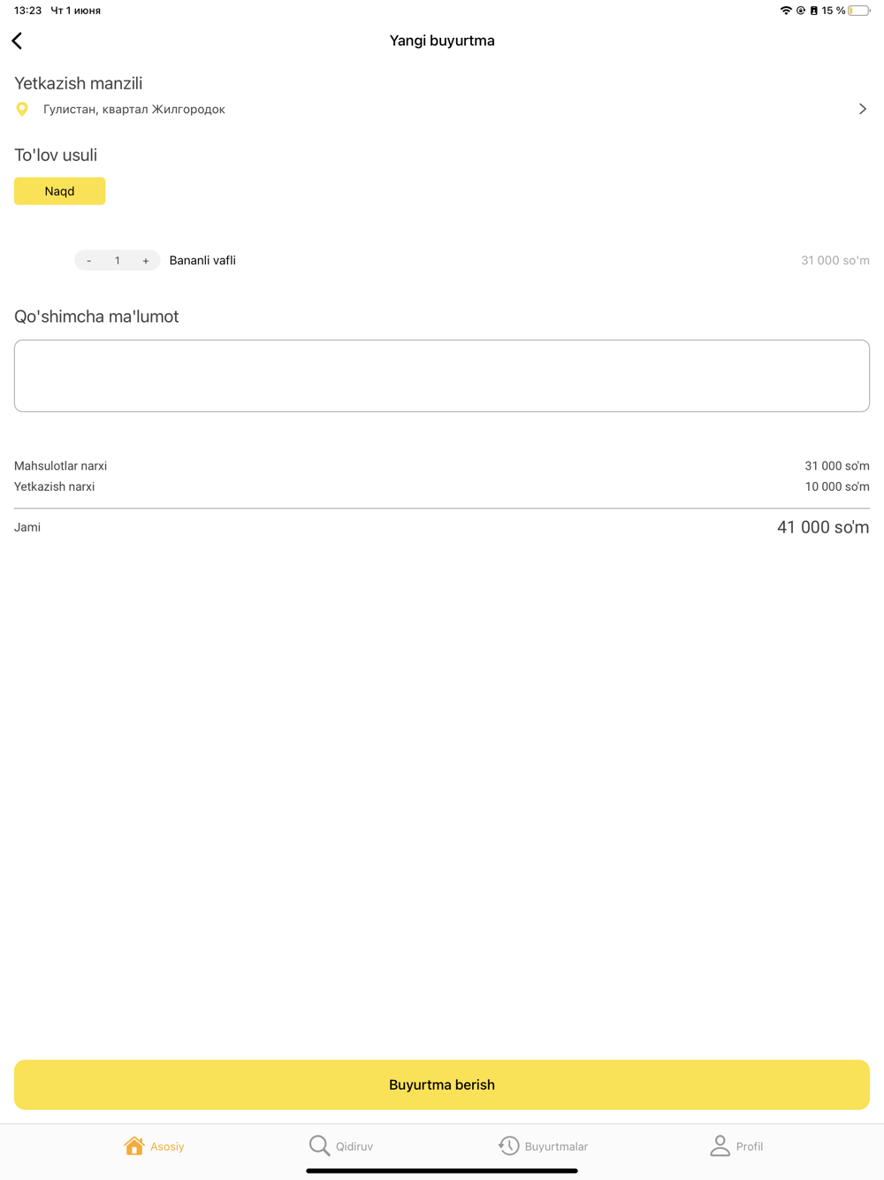Image resolution: width=884 pixels, height=1180 pixels.
Task: Open delivery address chevron arrow
Action: pos(862,109)
